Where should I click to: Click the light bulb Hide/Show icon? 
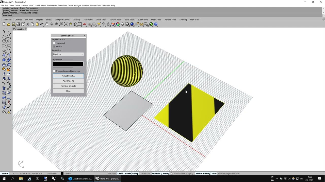[104, 24]
